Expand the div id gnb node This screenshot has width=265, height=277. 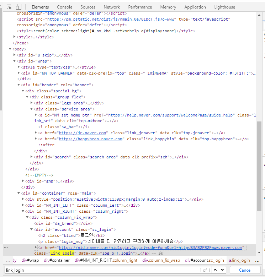click(23, 181)
